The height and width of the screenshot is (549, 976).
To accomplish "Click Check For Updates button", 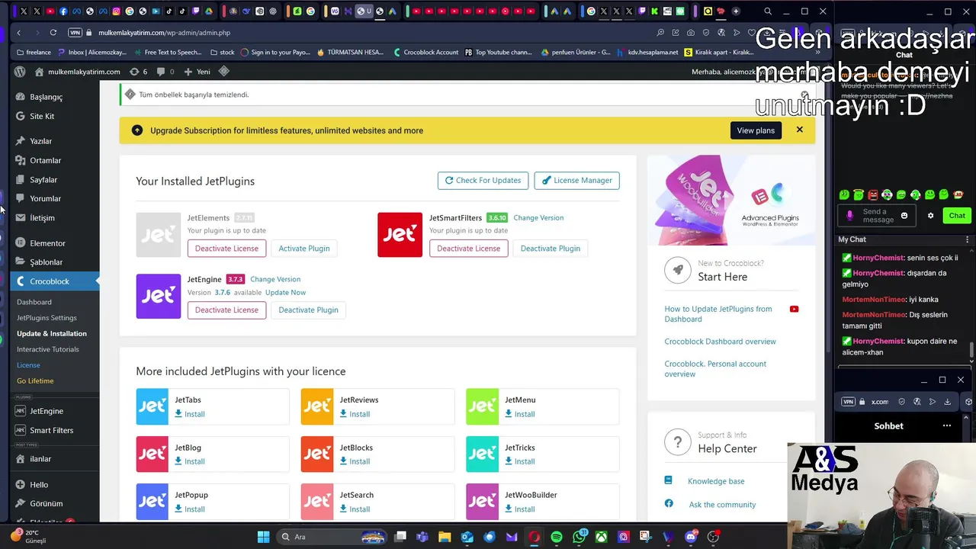I will [x=483, y=181].
